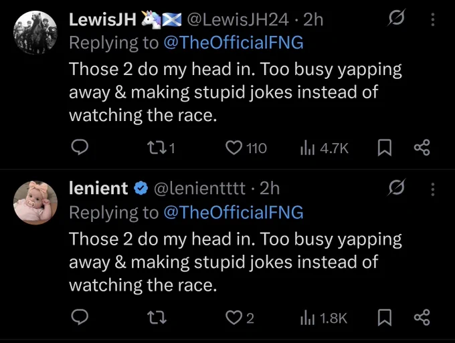Open more options on LewisJH's tweet
The width and height of the screenshot is (455, 343).
click(x=433, y=19)
